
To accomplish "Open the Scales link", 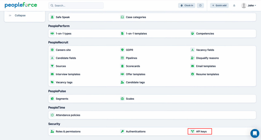I will pyautogui.click(x=130, y=99).
